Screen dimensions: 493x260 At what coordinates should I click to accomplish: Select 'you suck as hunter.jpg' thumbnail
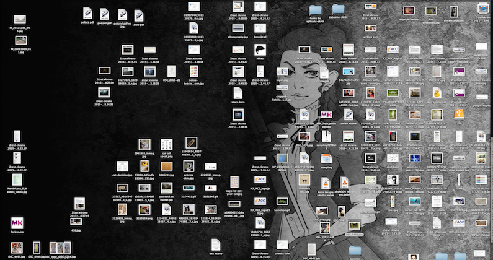point(166,188)
